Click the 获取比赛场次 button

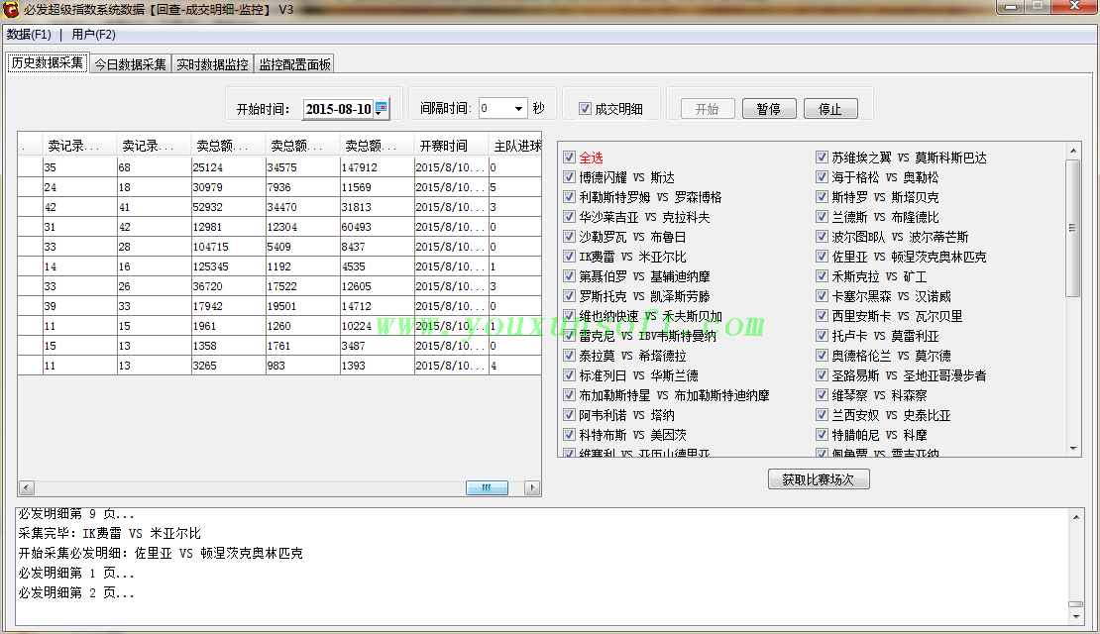click(x=819, y=479)
